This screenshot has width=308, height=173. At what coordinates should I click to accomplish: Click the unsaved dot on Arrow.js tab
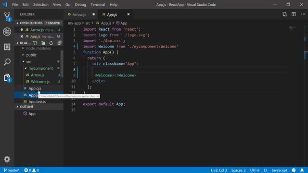coord(94,14)
